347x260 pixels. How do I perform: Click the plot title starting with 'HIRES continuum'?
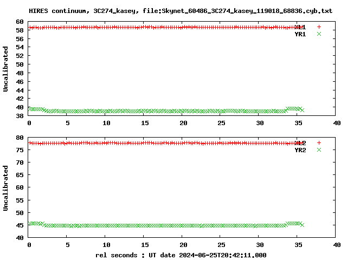181,11
